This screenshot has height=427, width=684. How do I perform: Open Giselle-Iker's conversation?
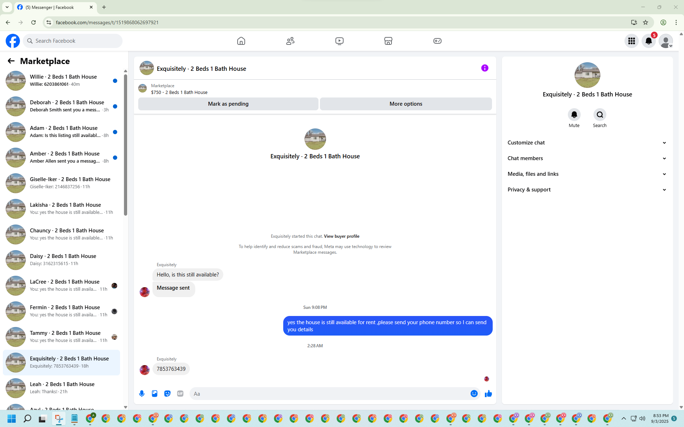pyautogui.click(x=61, y=183)
